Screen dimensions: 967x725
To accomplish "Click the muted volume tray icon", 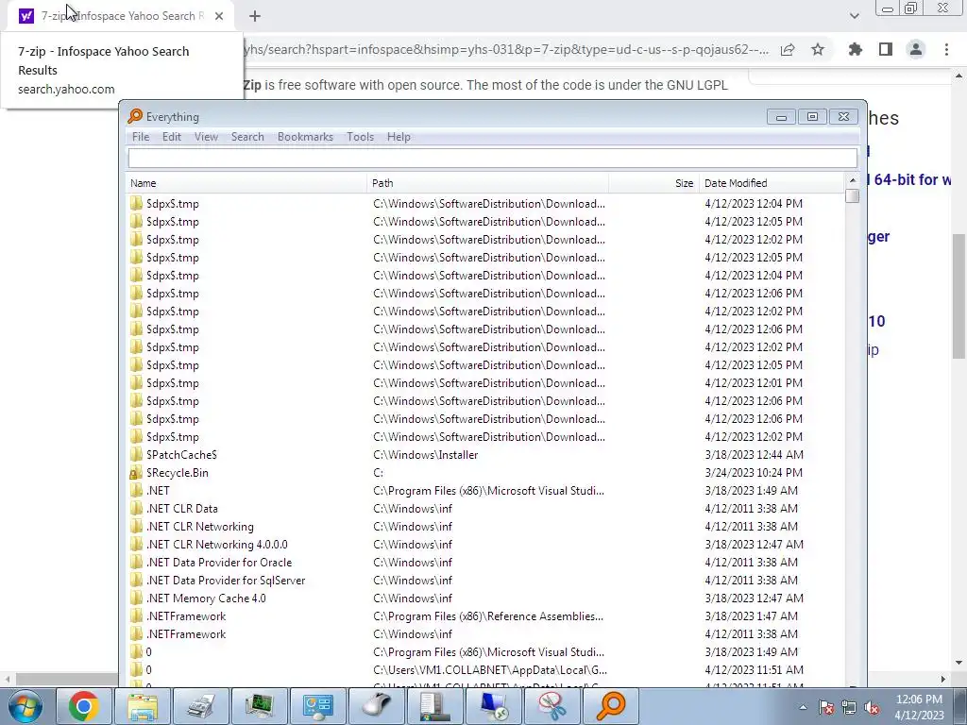I will click(x=872, y=707).
